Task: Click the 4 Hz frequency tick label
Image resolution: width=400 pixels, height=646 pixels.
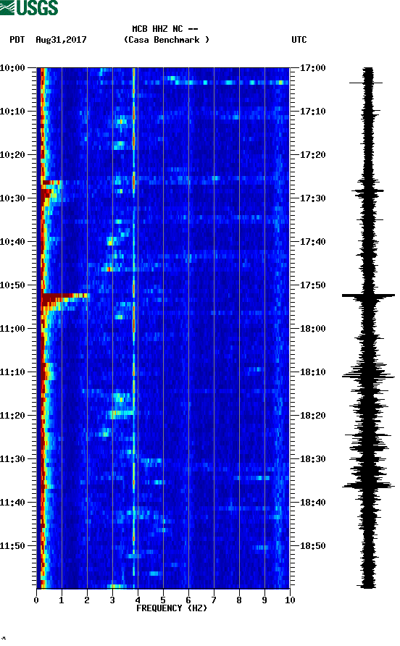Action: point(138,600)
